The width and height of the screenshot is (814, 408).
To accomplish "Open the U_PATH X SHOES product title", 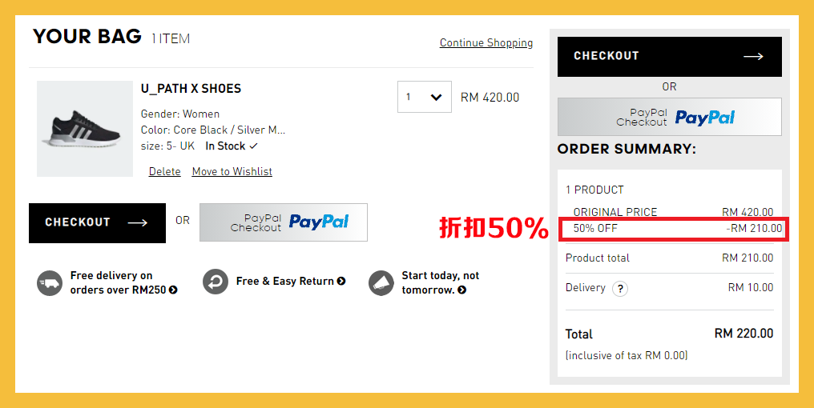I will pos(191,89).
